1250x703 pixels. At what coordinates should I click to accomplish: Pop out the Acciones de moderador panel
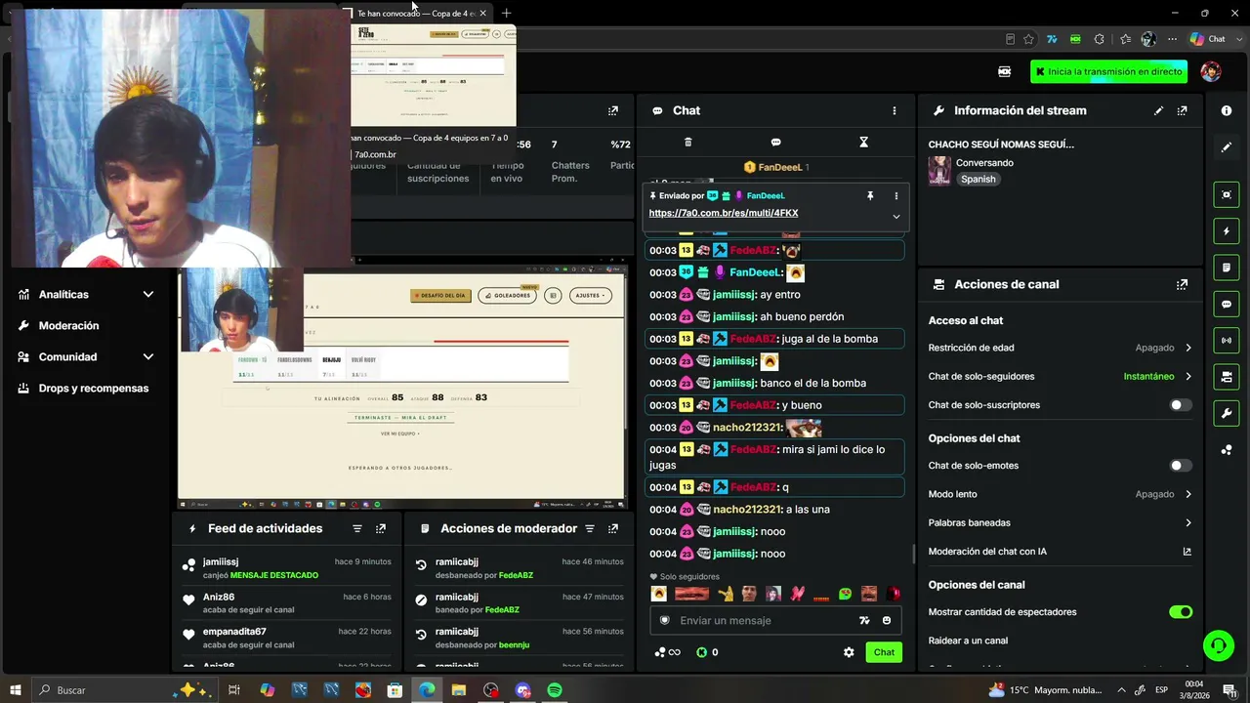(x=613, y=528)
